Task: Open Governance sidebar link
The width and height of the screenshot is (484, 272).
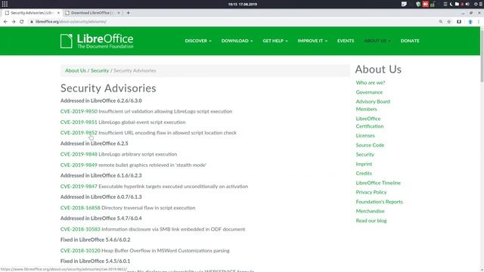Action: pyautogui.click(x=369, y=92)
